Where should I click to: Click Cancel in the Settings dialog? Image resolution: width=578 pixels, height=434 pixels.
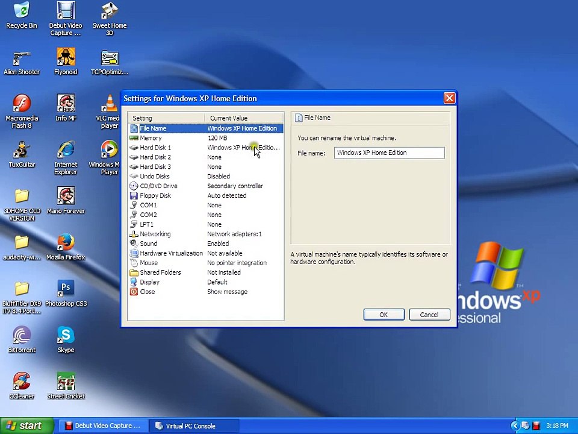(x=429, y=315)
